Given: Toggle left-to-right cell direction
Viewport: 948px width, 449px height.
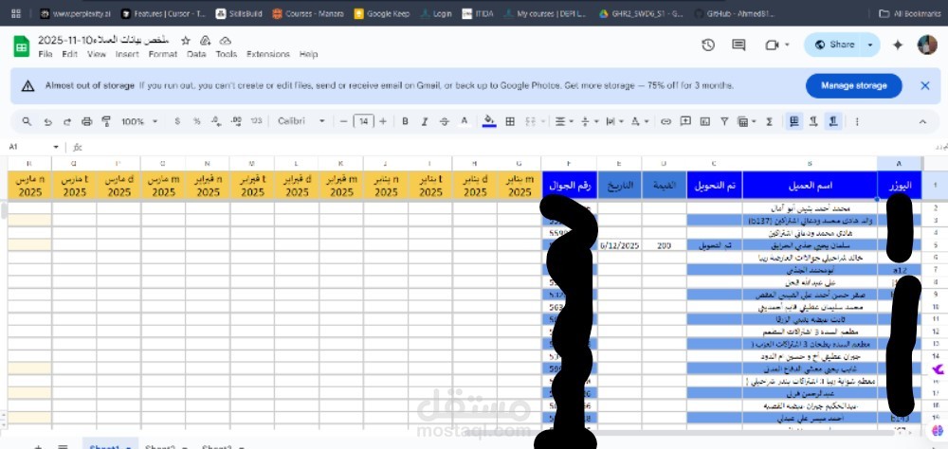Looking at the screenshot, I should point(813,121).
